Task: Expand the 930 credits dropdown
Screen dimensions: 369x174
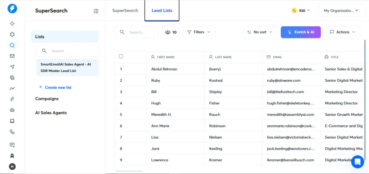Action: tap(301, 10)
